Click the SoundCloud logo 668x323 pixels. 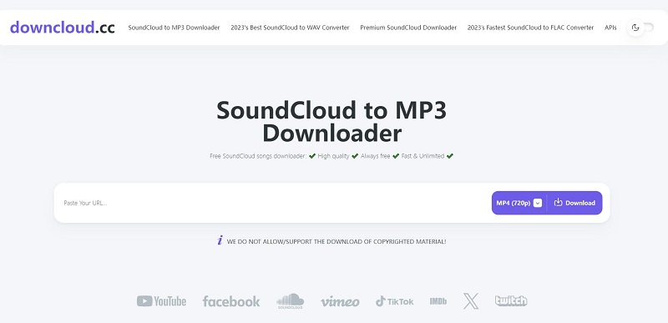click(x=290, y=300)
